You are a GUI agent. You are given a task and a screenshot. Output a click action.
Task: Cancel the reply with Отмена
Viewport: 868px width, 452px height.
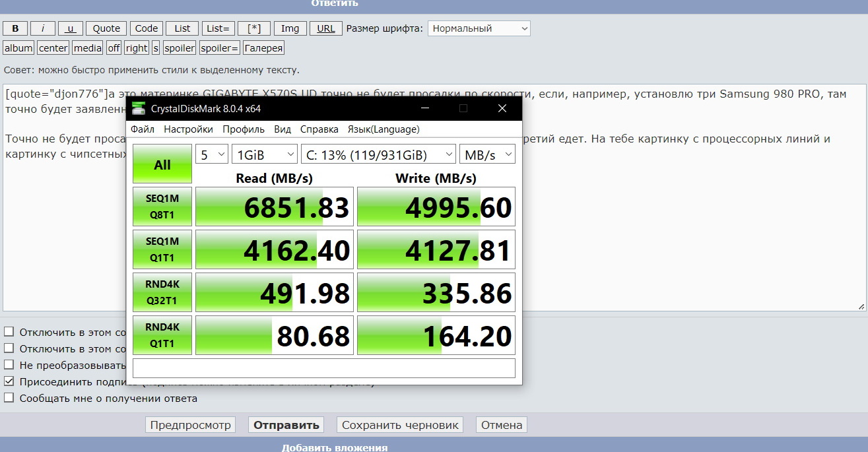point(502,425)
